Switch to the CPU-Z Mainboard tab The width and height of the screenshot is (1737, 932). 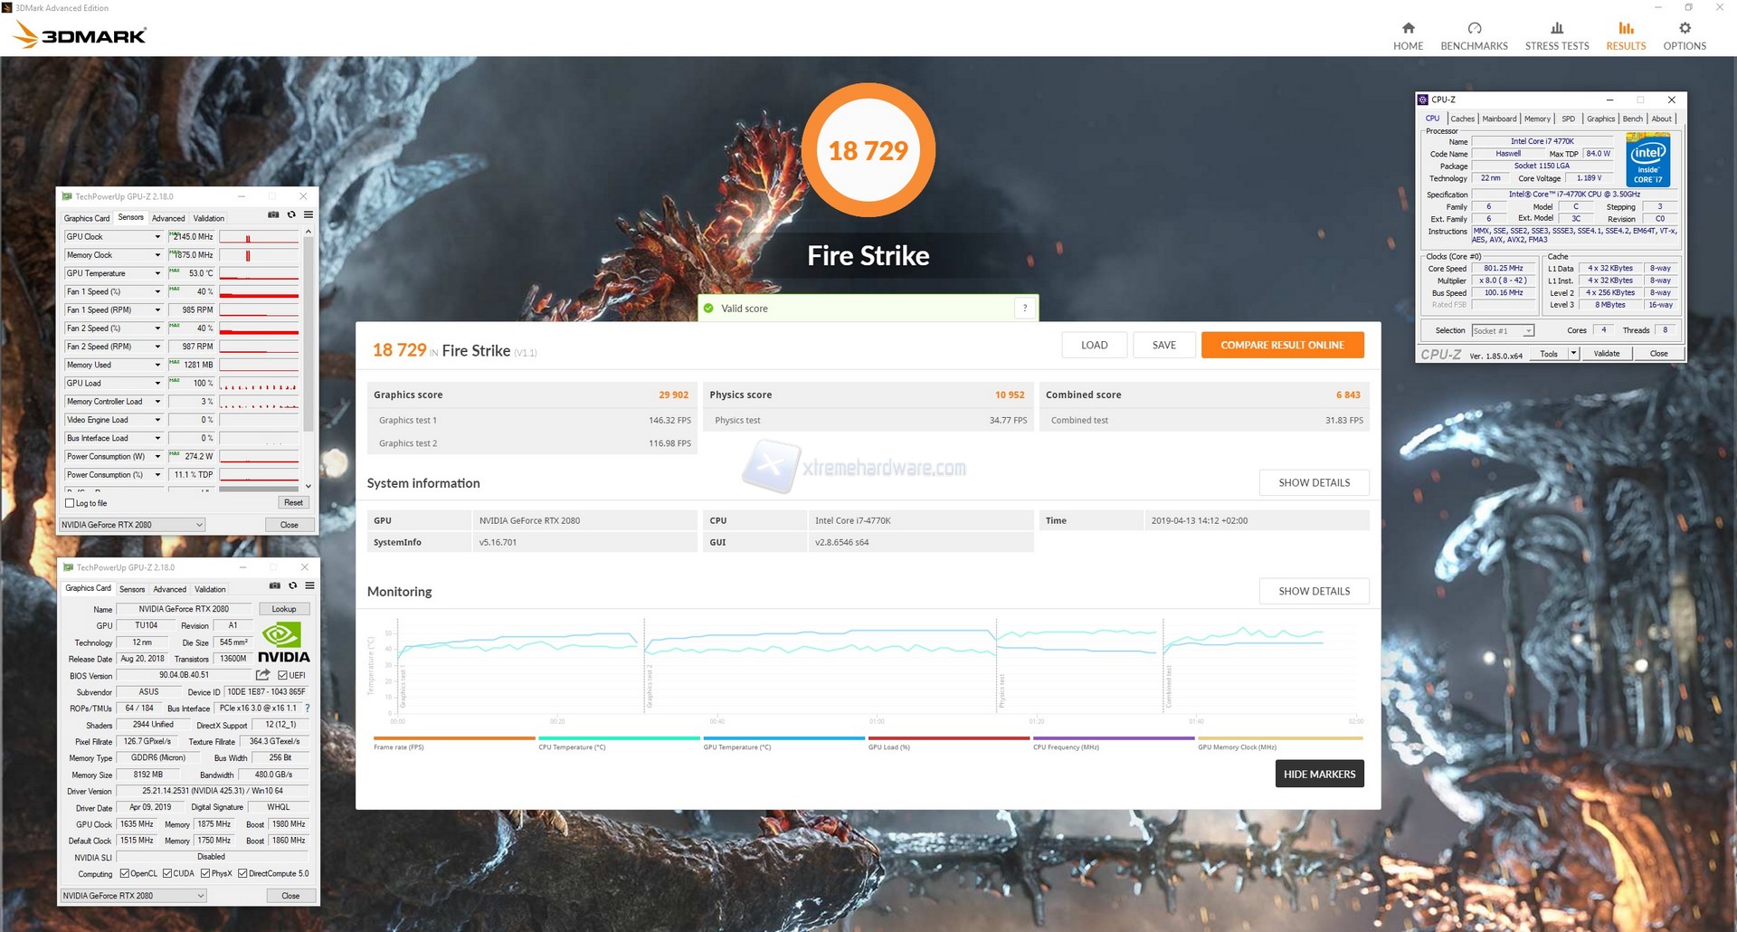tap(1499, 119)
